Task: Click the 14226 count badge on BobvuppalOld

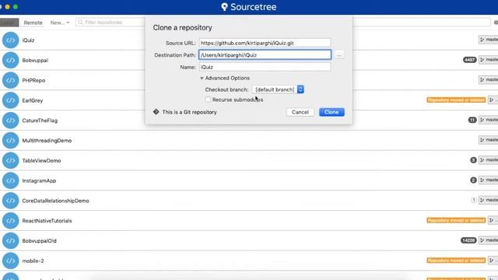Action: (468, 240)
